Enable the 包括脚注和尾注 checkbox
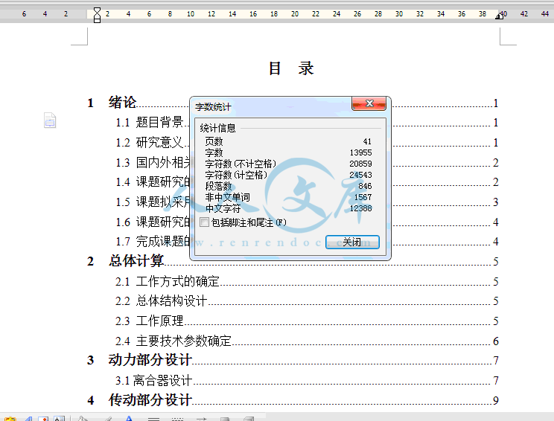Screen dimensions: 554x421 pos(204,222)
